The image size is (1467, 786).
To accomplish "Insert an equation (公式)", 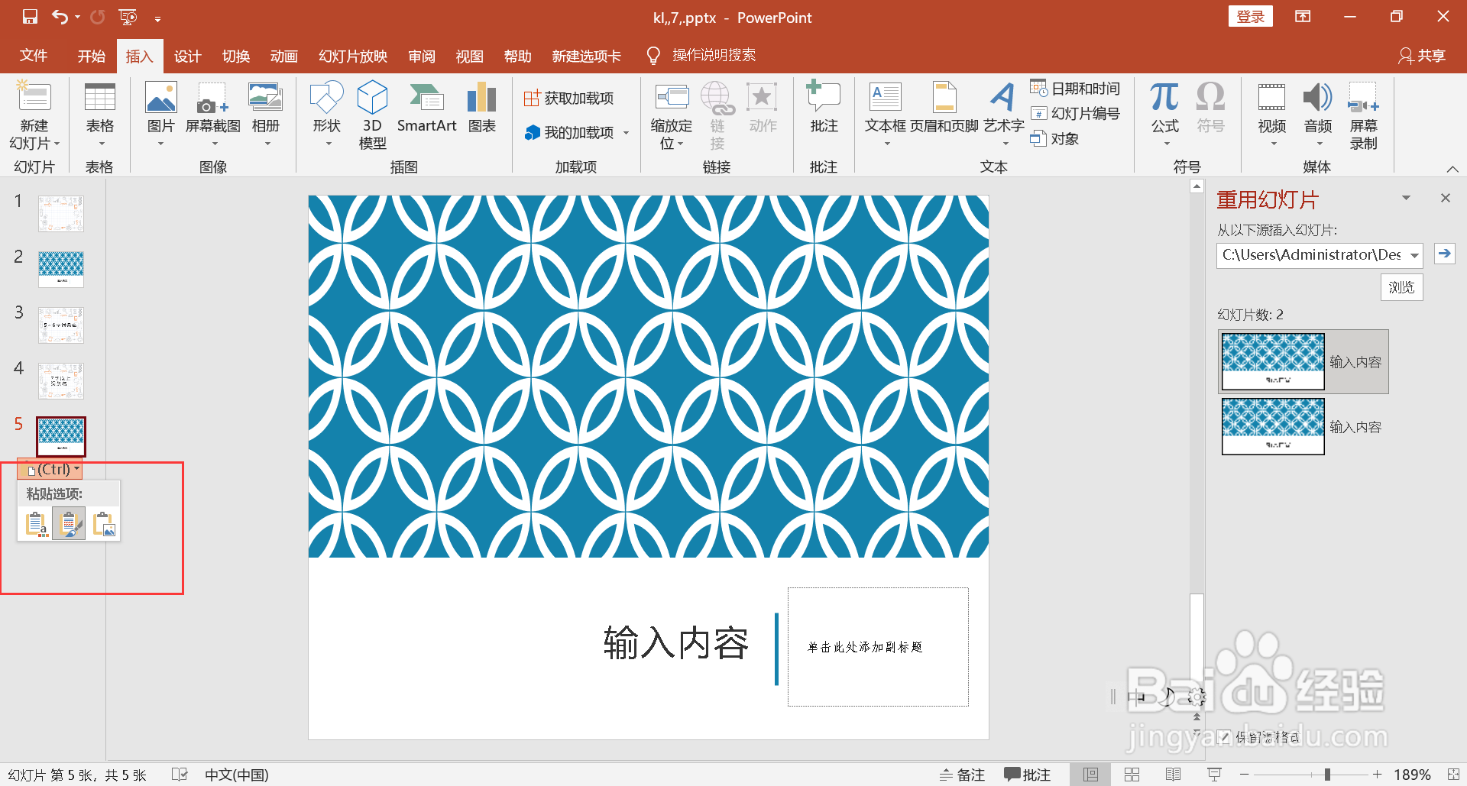I will 1165,115.
